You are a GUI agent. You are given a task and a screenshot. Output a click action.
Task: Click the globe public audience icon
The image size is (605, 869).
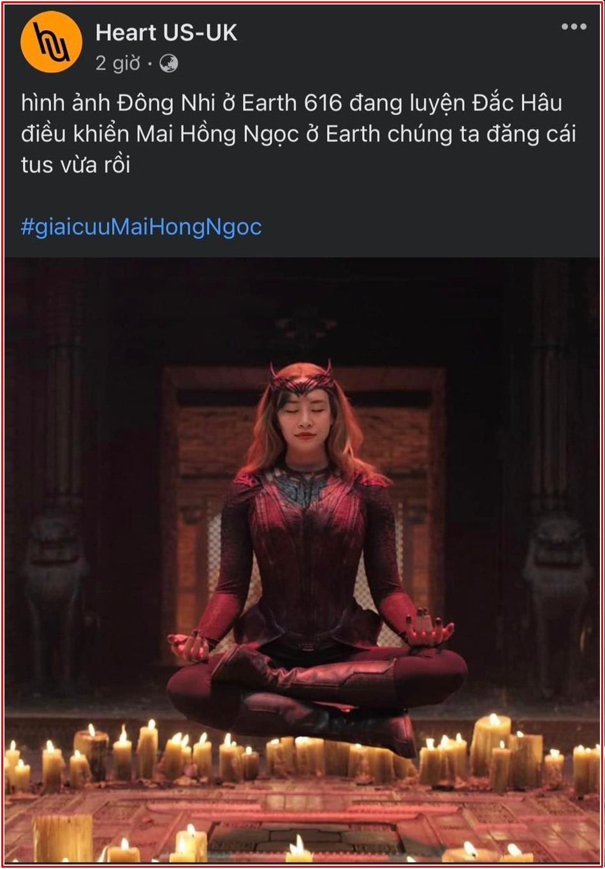168,64
